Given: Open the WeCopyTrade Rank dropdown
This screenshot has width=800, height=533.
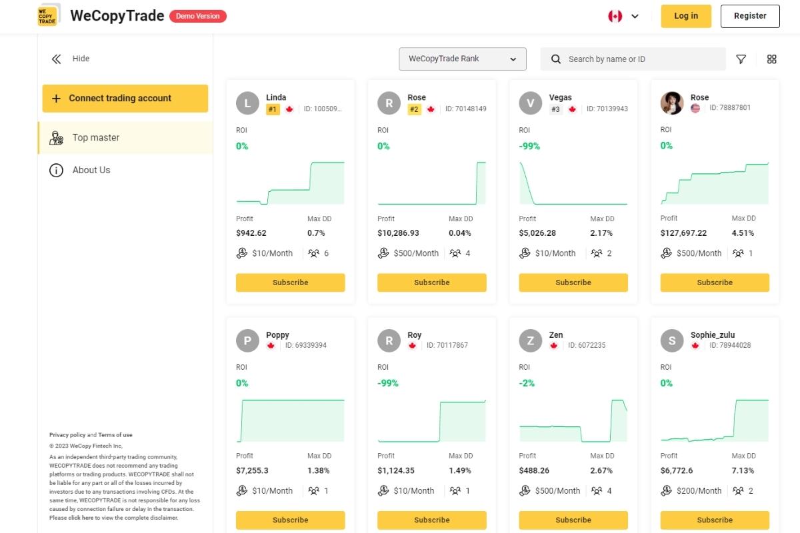Looking at the screenshot, I should point(463,59).
